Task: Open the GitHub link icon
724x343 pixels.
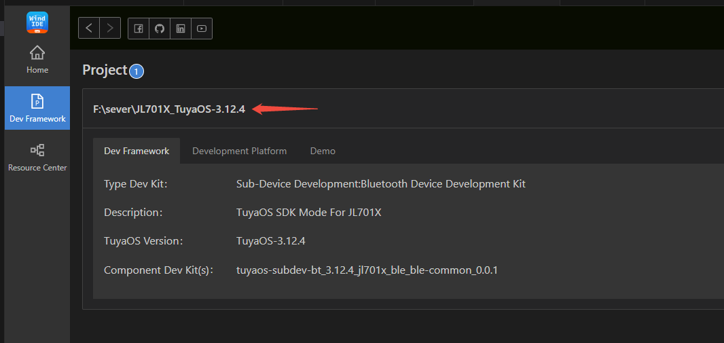Action: coord(160,29)
